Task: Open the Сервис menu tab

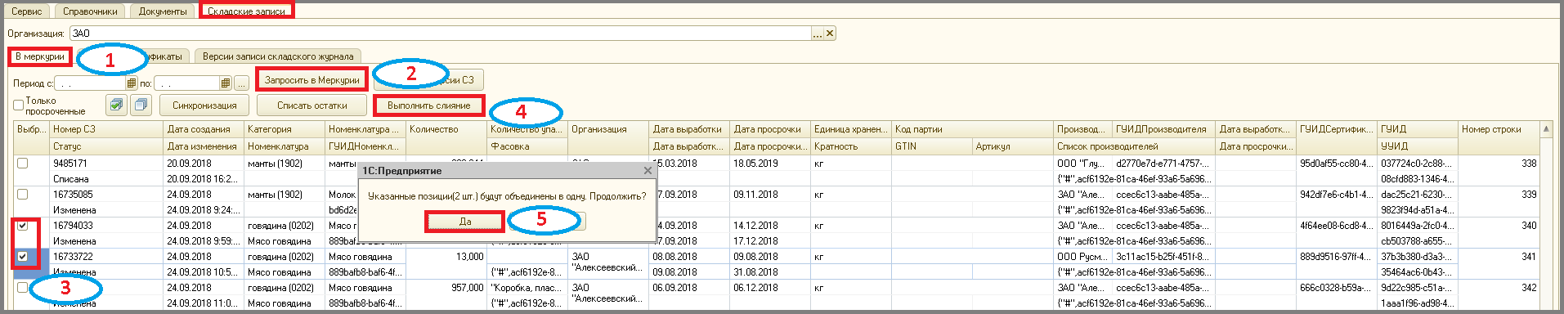Action: coord(27,11)
